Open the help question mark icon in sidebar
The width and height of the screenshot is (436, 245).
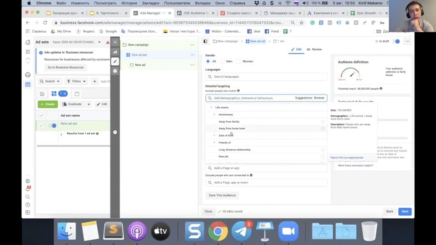(28, 205)
